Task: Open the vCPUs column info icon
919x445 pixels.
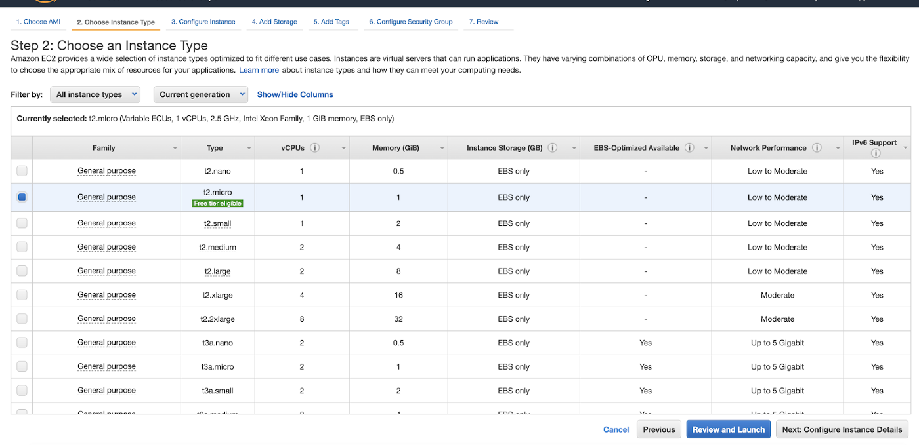Action: click(x=315, y=148)
